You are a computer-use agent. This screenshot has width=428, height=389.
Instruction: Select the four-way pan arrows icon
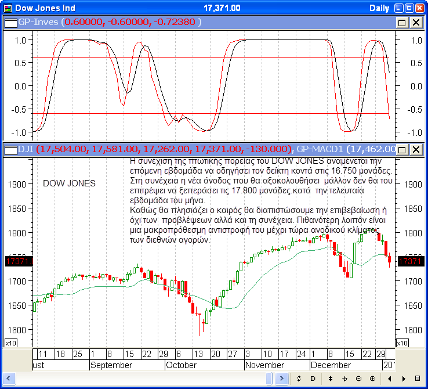(x=344, y=379)
